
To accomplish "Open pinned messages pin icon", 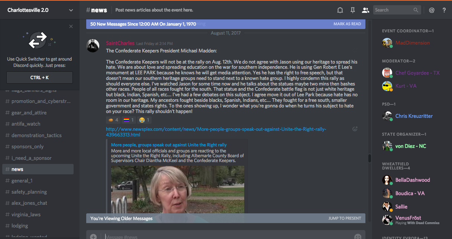I will click(x=353, y=10).
